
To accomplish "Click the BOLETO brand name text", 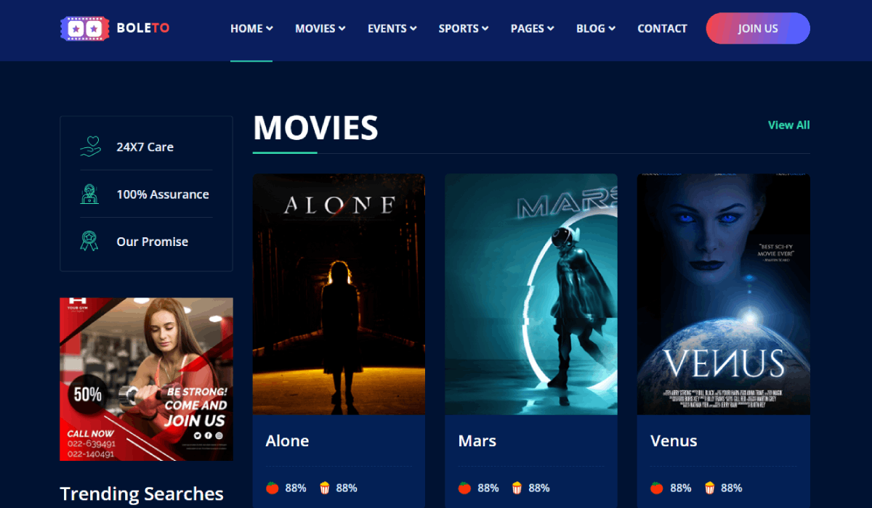I will click(143, 28).
